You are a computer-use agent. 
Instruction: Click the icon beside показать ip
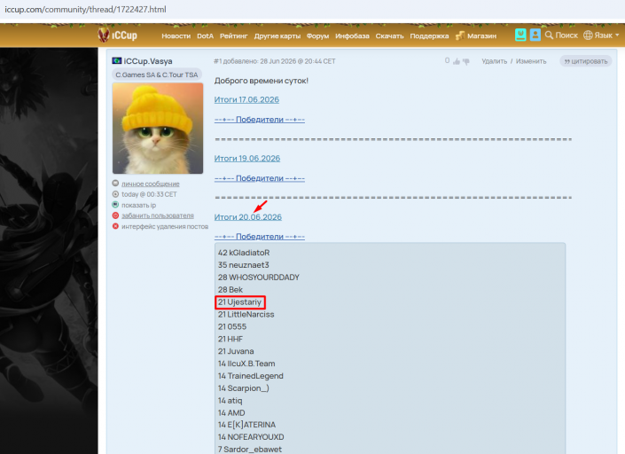[115, 205]
